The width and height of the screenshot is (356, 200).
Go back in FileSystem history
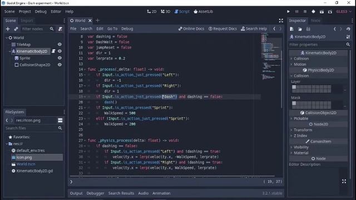click(7, 121)
